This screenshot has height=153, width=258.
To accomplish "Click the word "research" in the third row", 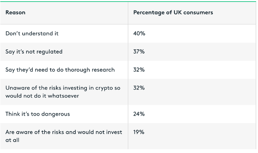I will tap(103, 70).
